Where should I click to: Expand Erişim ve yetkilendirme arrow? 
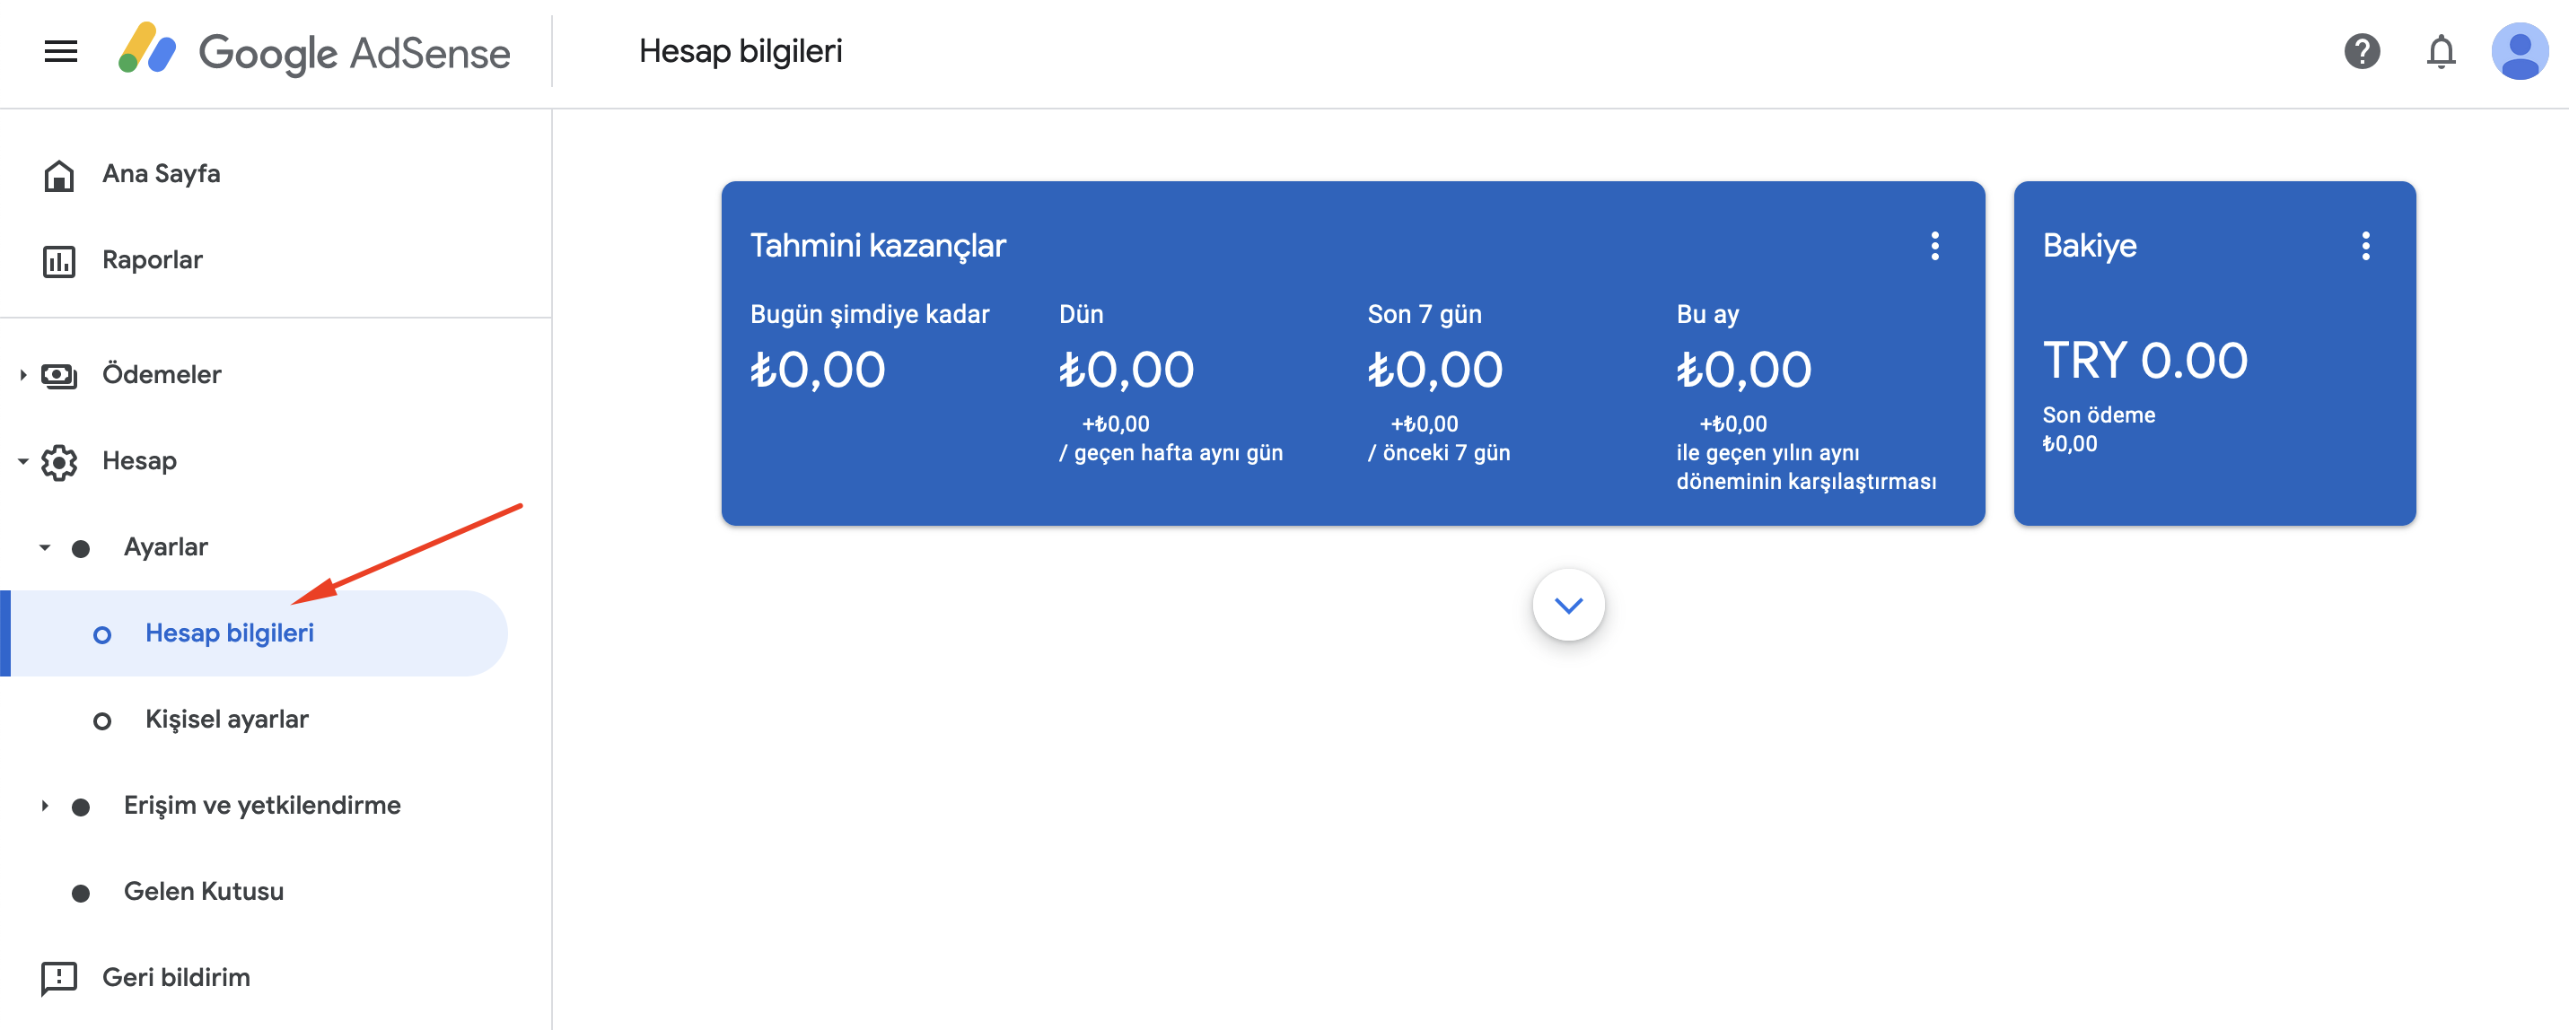[x=44, y=806]
